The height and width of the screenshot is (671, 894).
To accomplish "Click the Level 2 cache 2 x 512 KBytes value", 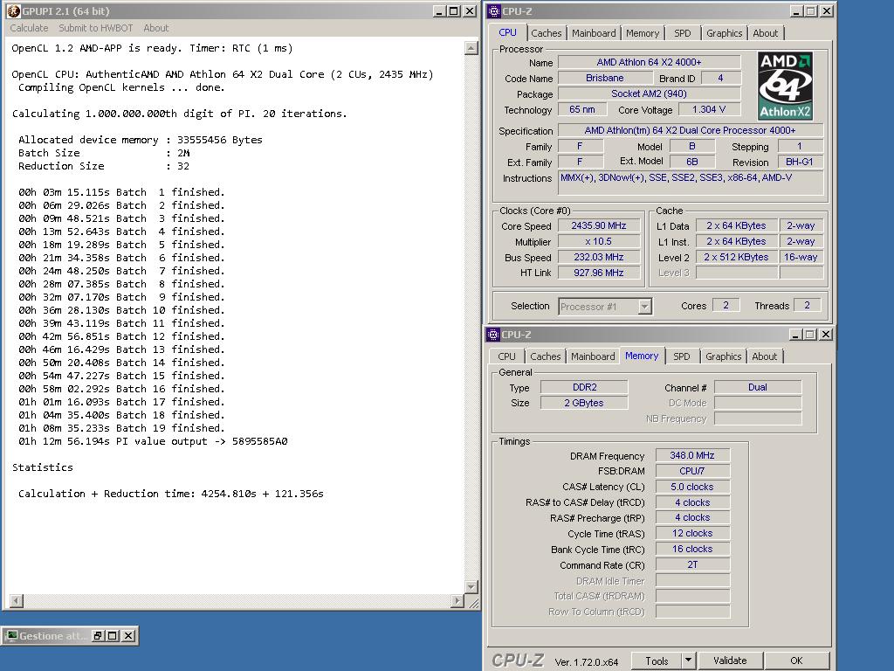I will (x=736, y=258).
